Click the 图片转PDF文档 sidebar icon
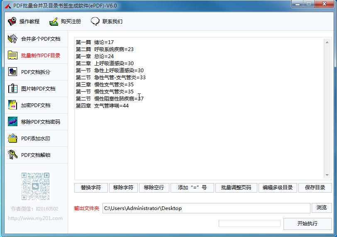The image size is (337, 237). point(13,88)
